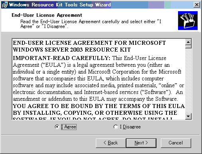Click "WINDOWS SERVER 2003 RESOURCE KIT" line
Screen dimensions: 202x154
[x=72, y=50]
